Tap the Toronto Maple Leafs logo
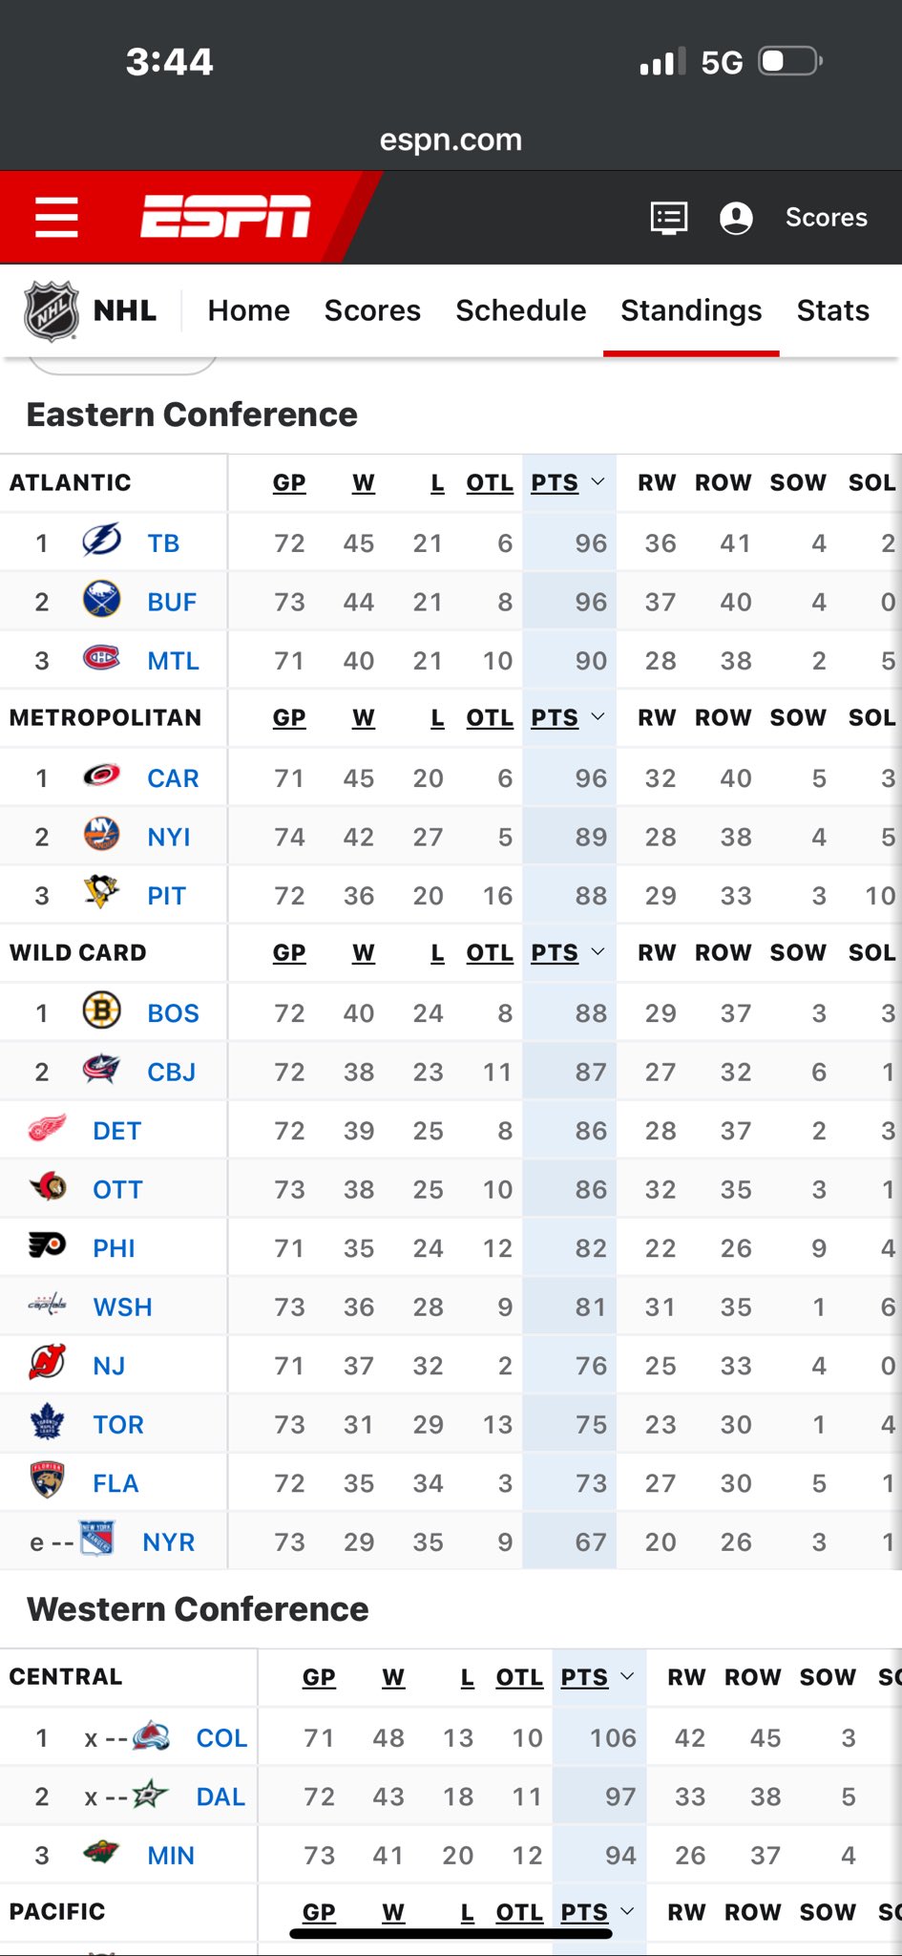 pos(47,1423)
